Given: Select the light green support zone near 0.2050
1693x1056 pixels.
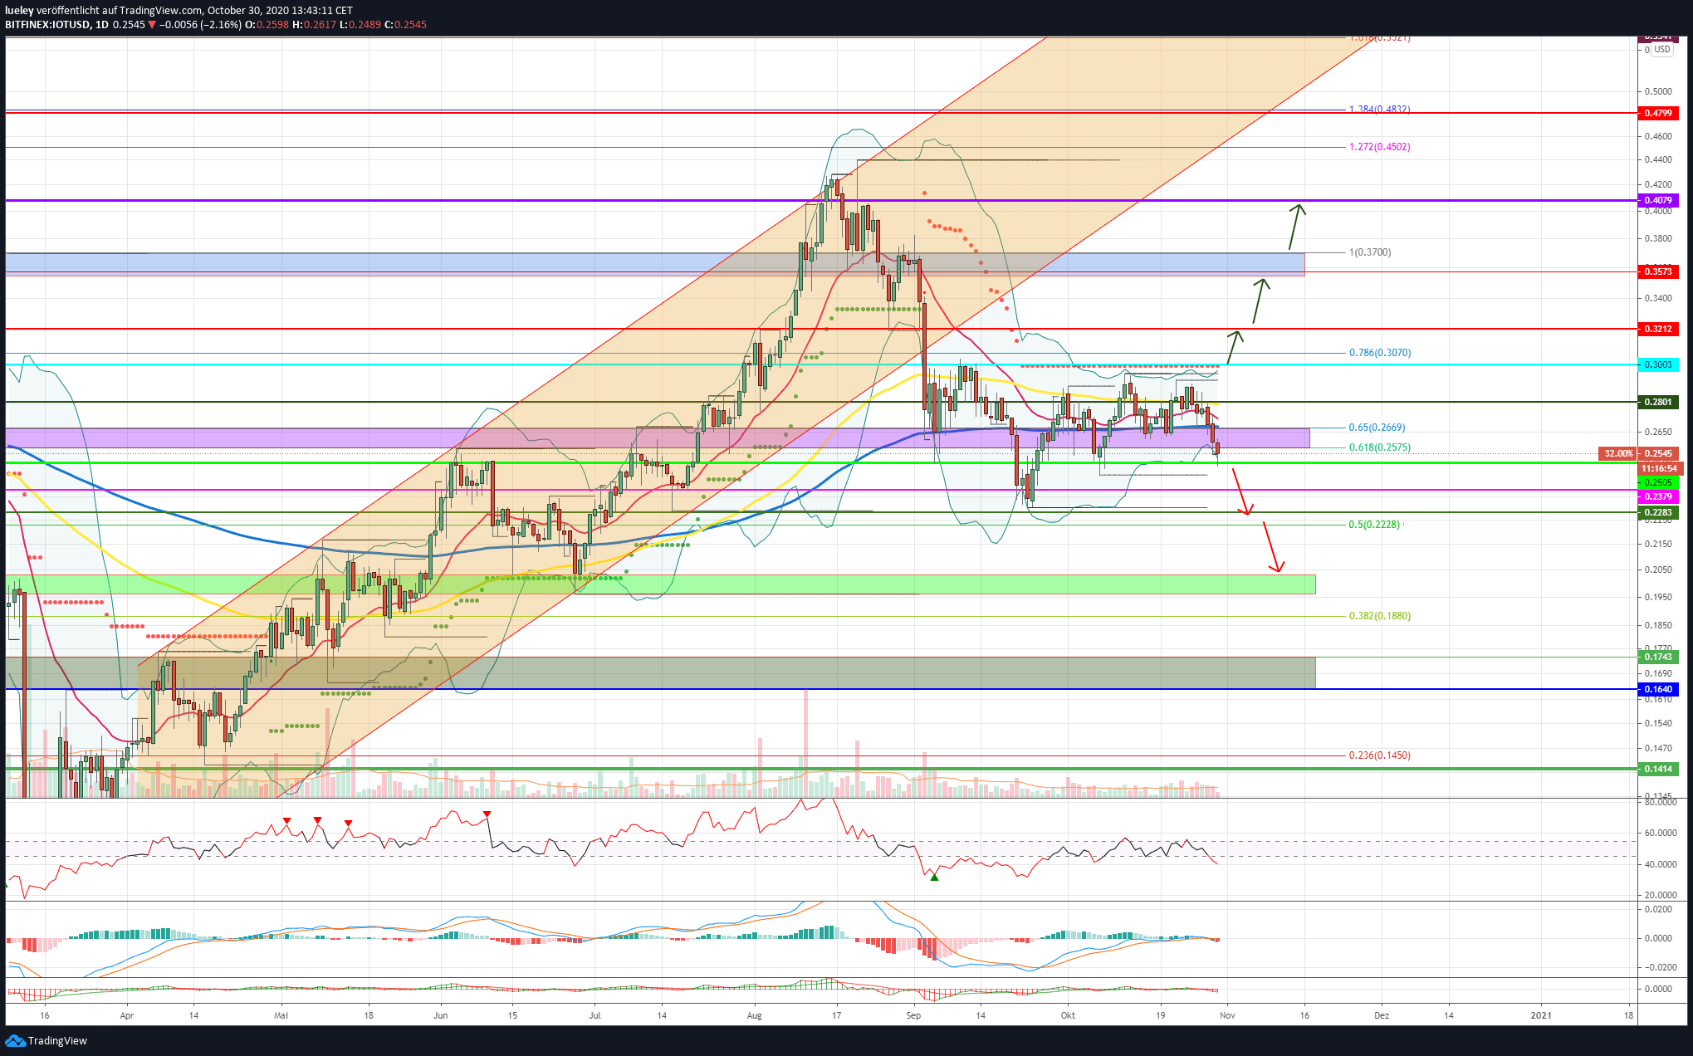Looking at the screenshot, I should [x=660, y=584].
